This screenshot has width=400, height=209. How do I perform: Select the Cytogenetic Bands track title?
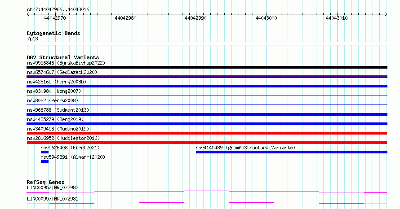[x=53, y=33]
